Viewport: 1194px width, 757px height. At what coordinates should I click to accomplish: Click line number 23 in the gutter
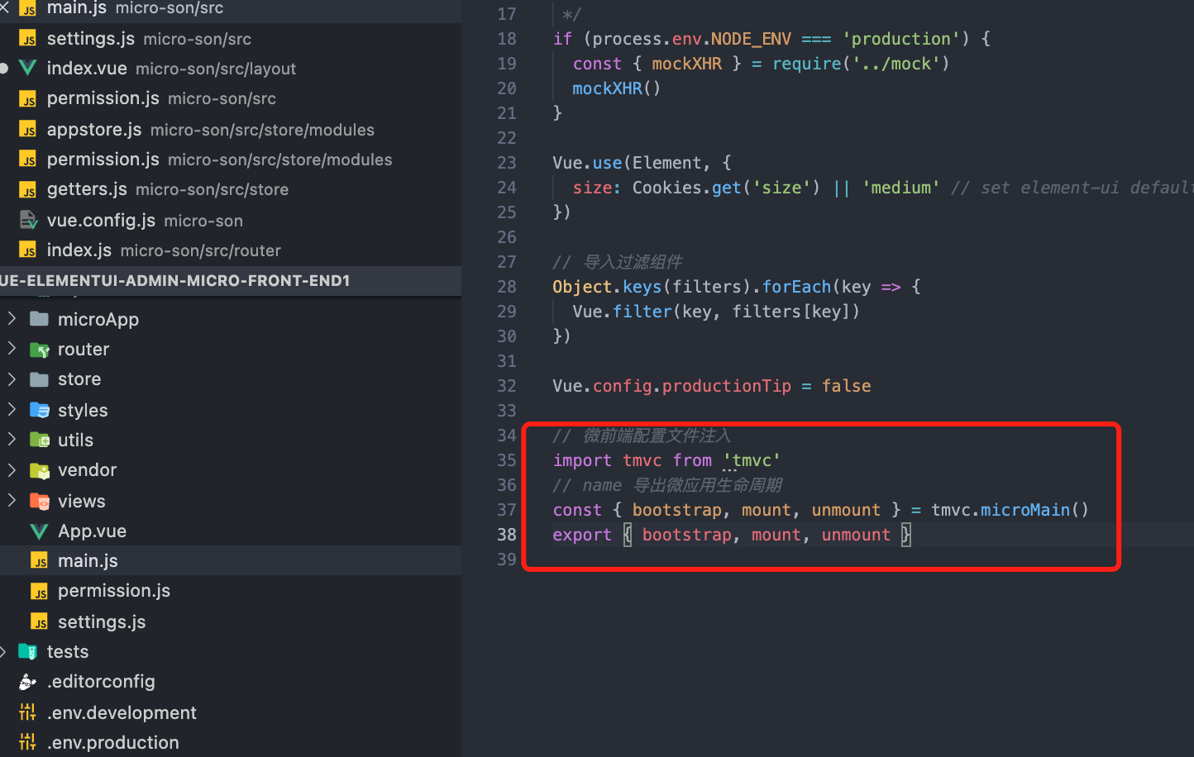click(x=507, y=163)
